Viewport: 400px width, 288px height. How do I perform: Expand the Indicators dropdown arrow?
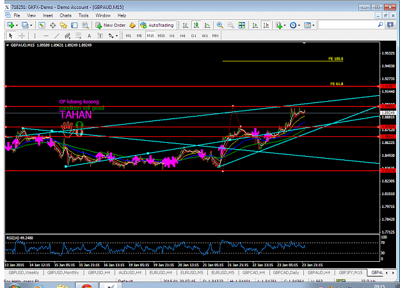point(285,25)
